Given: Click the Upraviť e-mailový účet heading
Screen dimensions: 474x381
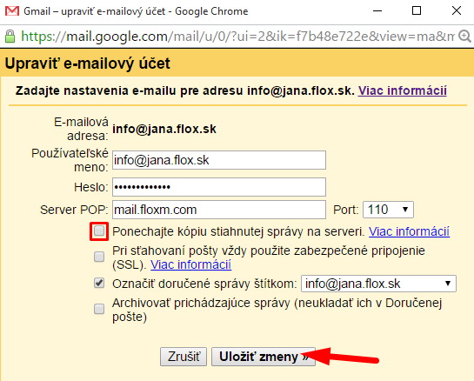Looking at the screenshot, I should pyautogui.click(x=87, y=63).
